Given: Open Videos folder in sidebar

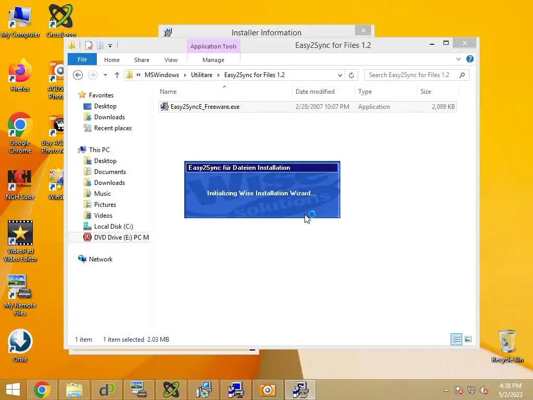Looking at the screenshot, I should 103,215.
